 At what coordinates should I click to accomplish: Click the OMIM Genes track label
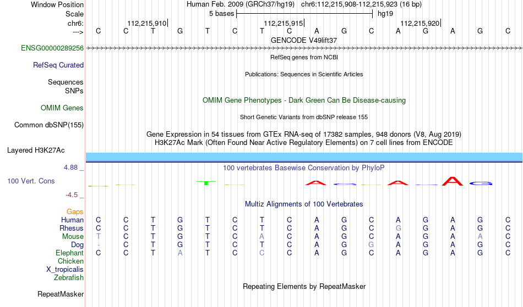tap(62, 108)
